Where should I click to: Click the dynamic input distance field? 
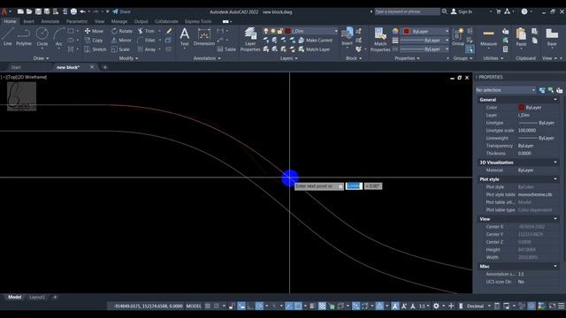(354, 186)
